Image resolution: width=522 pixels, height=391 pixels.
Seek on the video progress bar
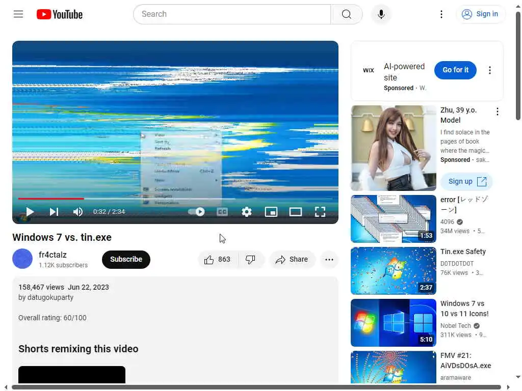tap(175, 199)
